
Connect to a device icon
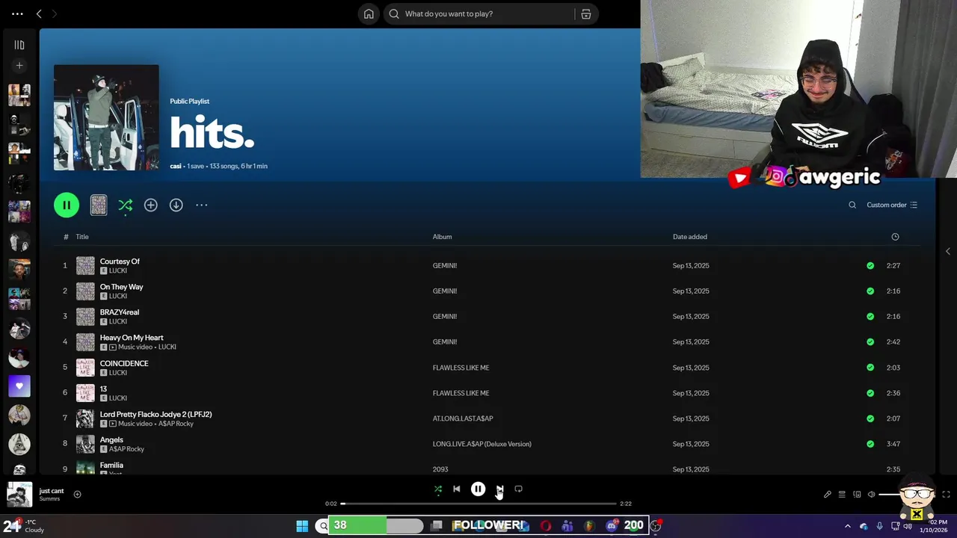[857, 495]
